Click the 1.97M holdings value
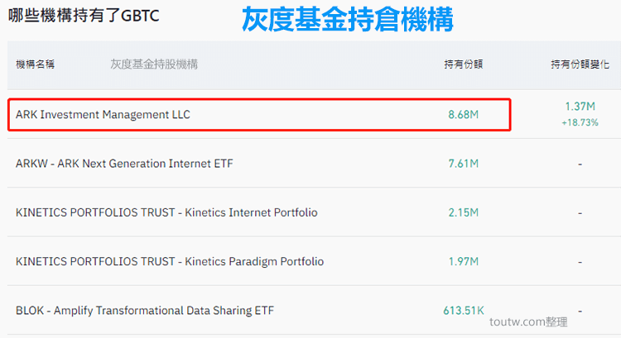The image size is (621, 338). [464, 262]
